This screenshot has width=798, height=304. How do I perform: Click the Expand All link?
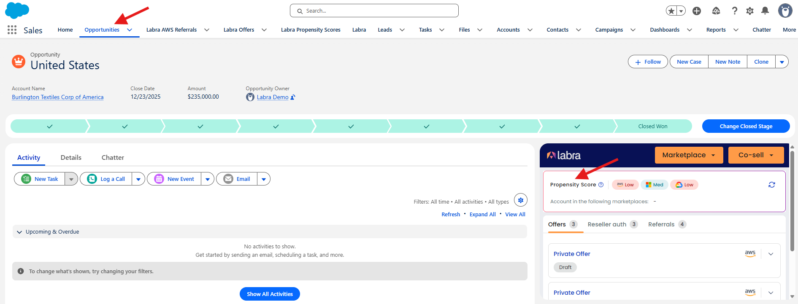click(x=483, y=215)
